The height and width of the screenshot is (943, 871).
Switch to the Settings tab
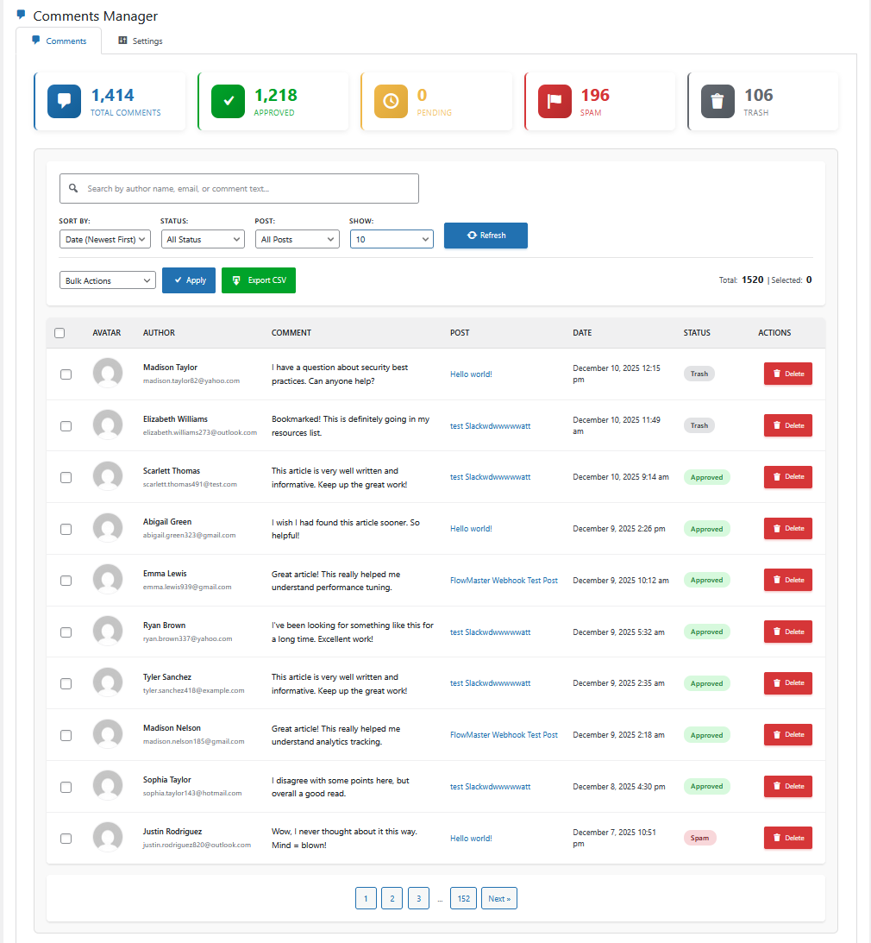[140, 41]
